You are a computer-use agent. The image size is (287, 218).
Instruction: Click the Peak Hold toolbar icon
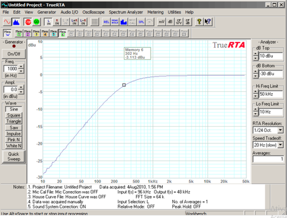(x=115, y=22)
